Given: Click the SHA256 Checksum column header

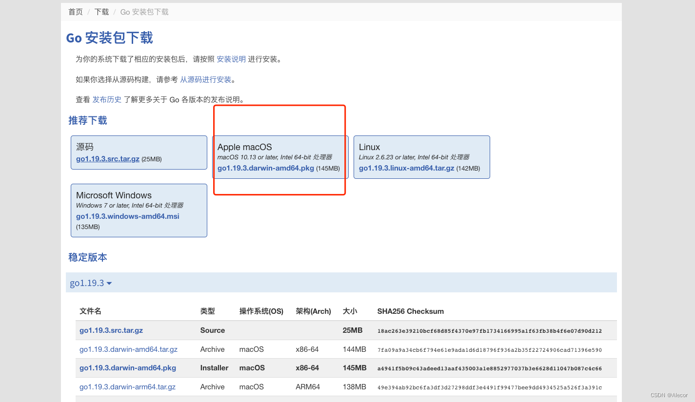Looking at the screenshot, I should click(x=411, y=311).
